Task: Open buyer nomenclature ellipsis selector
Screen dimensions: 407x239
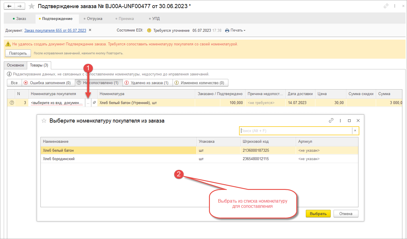Action: 88,103
